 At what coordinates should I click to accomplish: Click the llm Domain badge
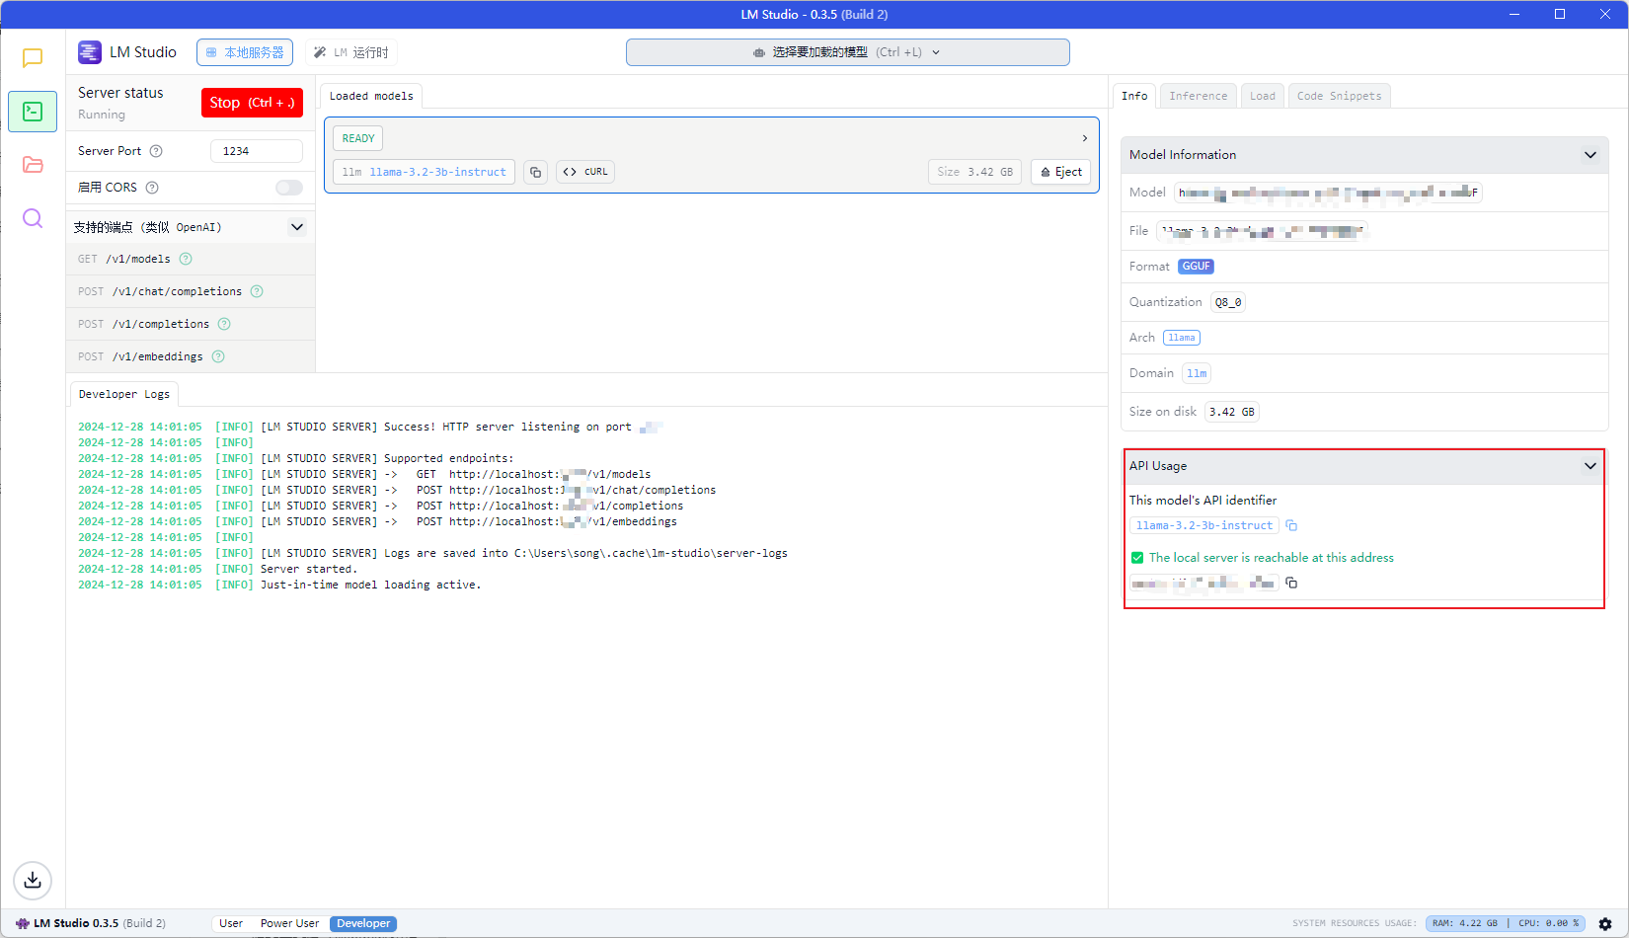(x=1197, y=373)
